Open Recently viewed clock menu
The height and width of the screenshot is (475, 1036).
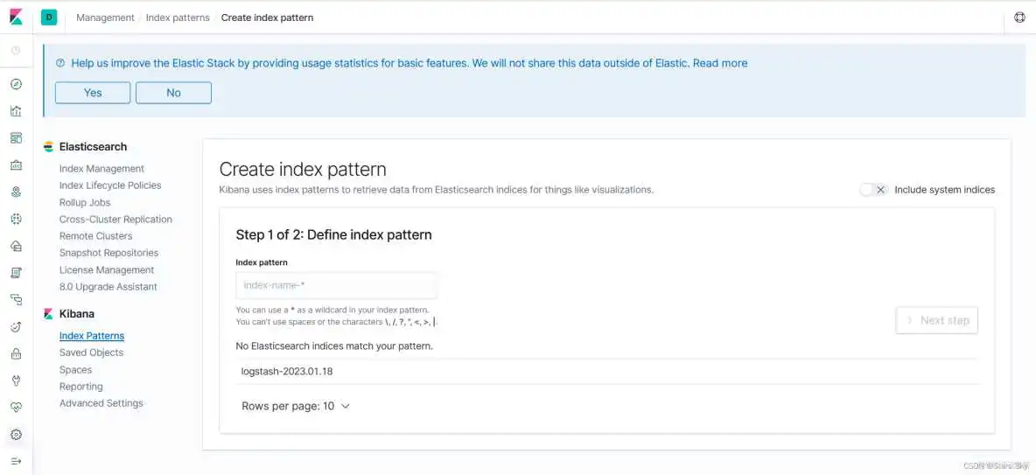16,51
